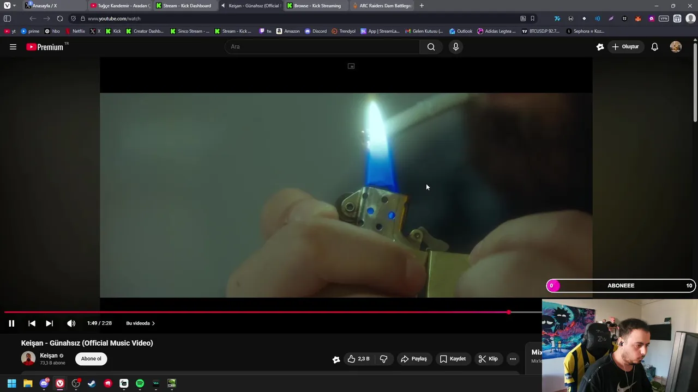The height and width of the screenshot is (392, 698).
Task: Toggle the VPN extension button
Action: pyautogui.click(x=664, y=19)
